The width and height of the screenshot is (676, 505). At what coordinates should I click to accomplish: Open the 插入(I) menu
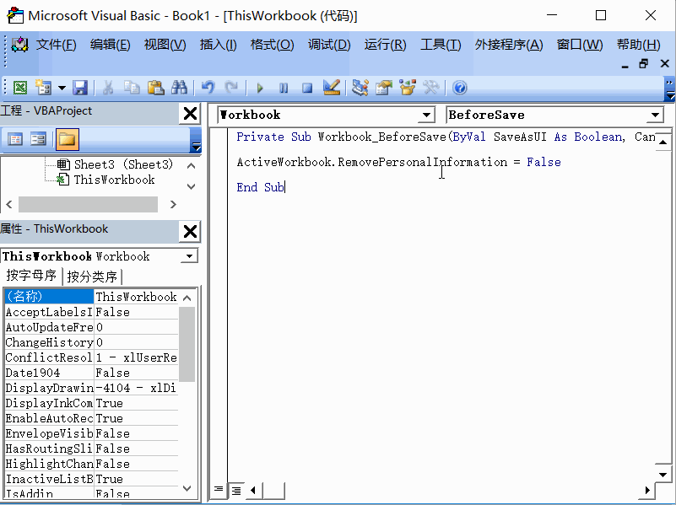click(x=218, y=45)
